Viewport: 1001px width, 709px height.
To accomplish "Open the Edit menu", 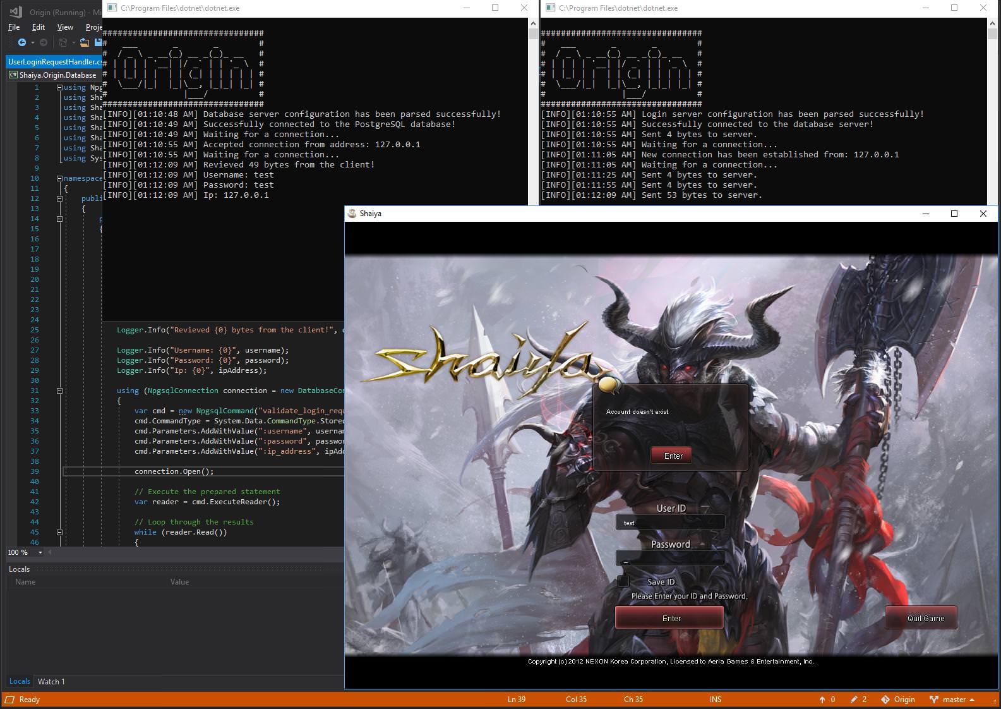I will [x=39, y=27].
